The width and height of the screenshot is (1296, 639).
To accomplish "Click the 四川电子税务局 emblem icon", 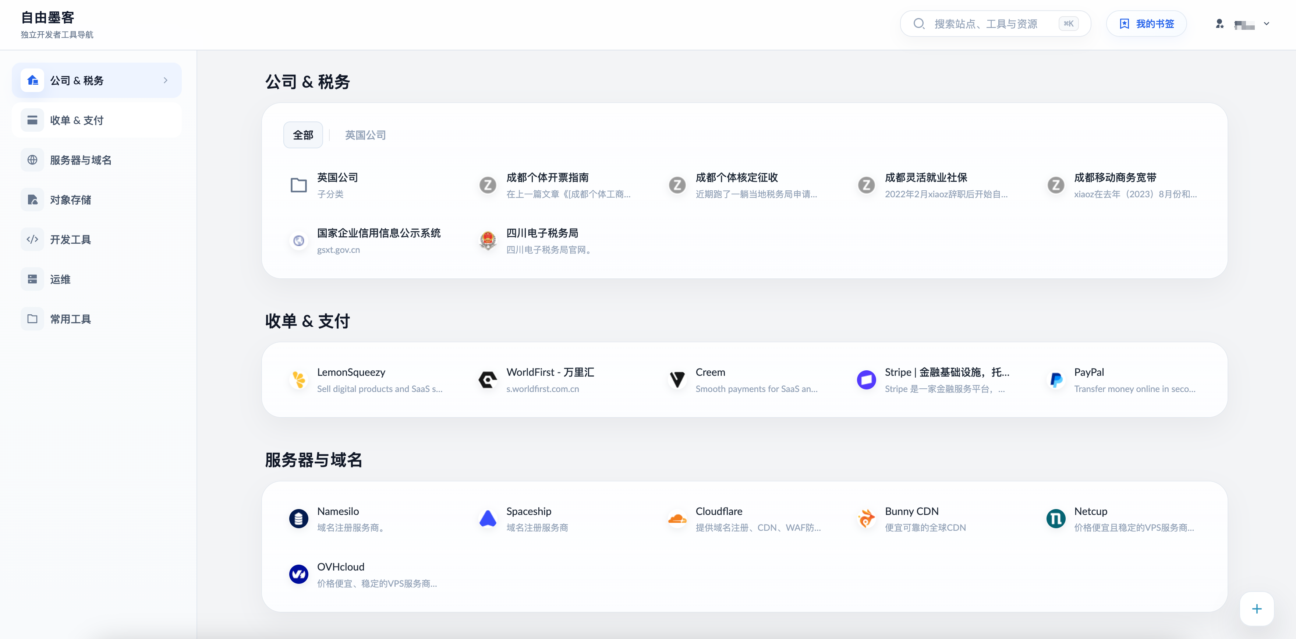I will click(x=488, y=241).
